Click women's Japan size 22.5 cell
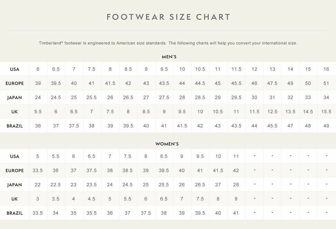This screenshot has width=336, height=229. coord(56,185)
